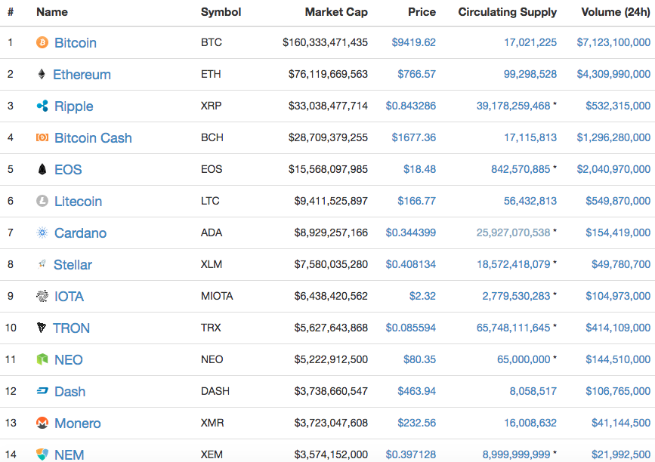Click Ethereum price $766.57

tap(416, 74)
